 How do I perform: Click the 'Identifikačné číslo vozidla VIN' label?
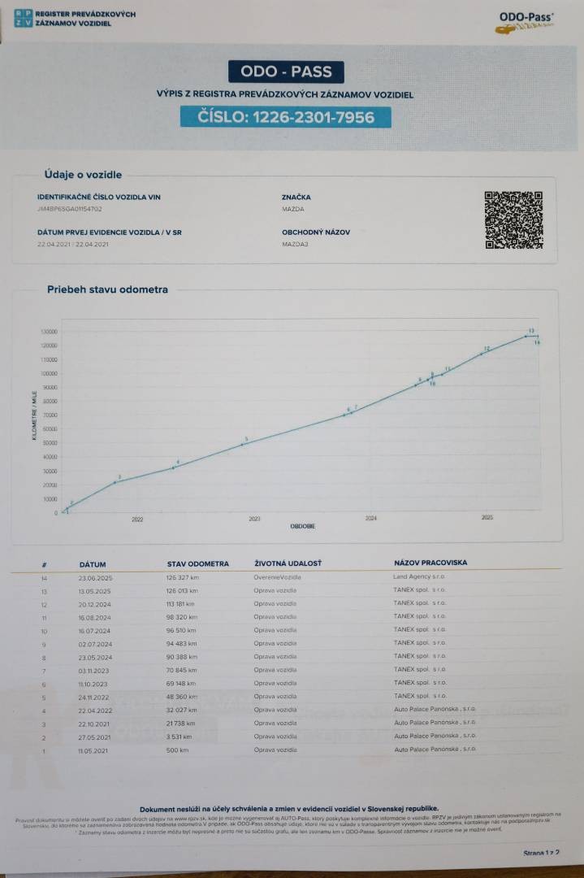99,197
